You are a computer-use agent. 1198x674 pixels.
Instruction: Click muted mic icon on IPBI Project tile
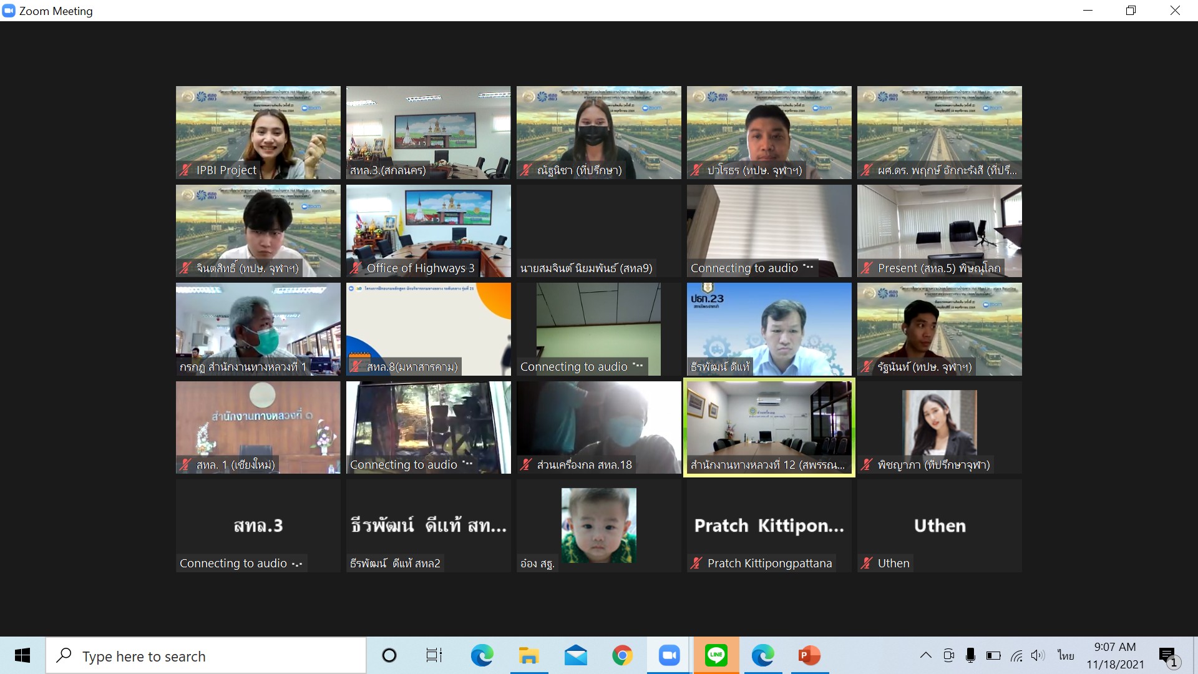click(185, 170)
